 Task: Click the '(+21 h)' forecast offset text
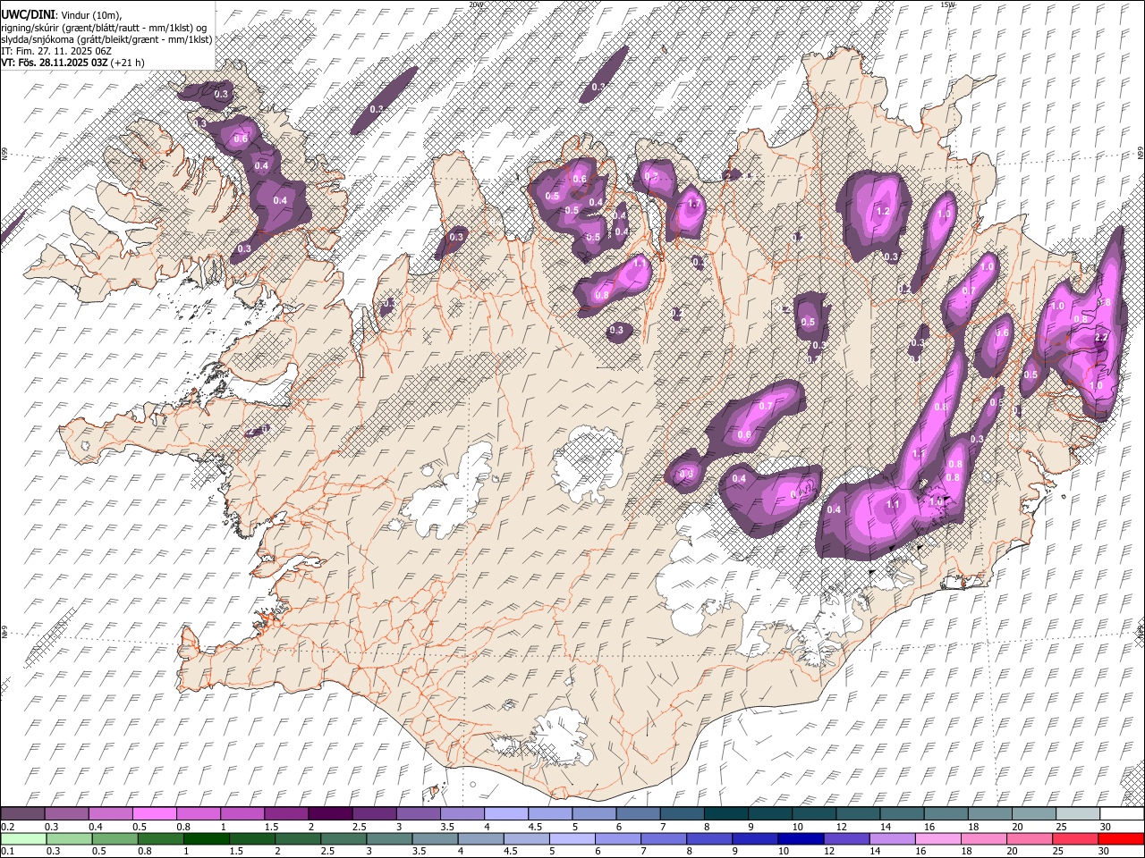tap(129, 63)
